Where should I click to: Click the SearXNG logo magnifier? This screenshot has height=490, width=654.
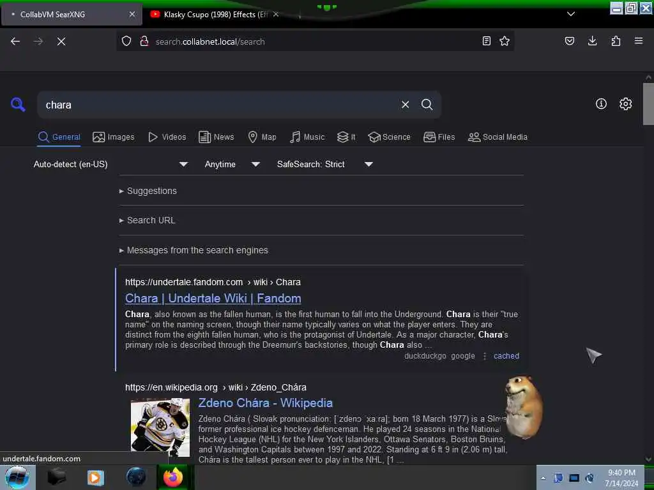coord(18,105)
